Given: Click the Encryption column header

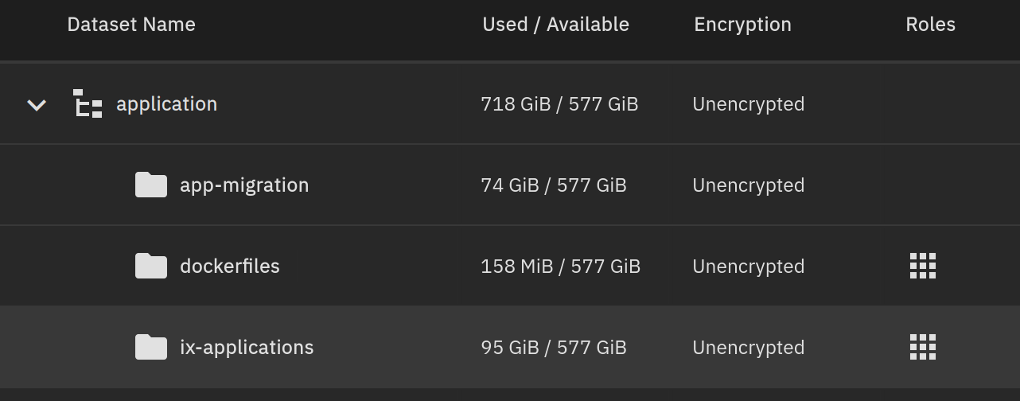Looking at the screenshot, I should coord(743,25).
